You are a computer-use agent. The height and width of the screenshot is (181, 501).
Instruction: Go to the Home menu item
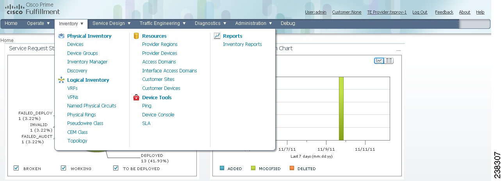click(x=11, y=23)
